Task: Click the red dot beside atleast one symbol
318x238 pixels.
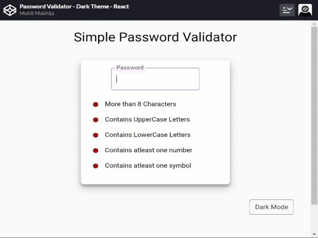Action: pyautogui.click(x=95, y=166)
